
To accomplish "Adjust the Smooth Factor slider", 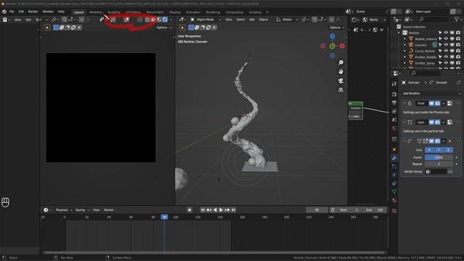I will 439,157.
